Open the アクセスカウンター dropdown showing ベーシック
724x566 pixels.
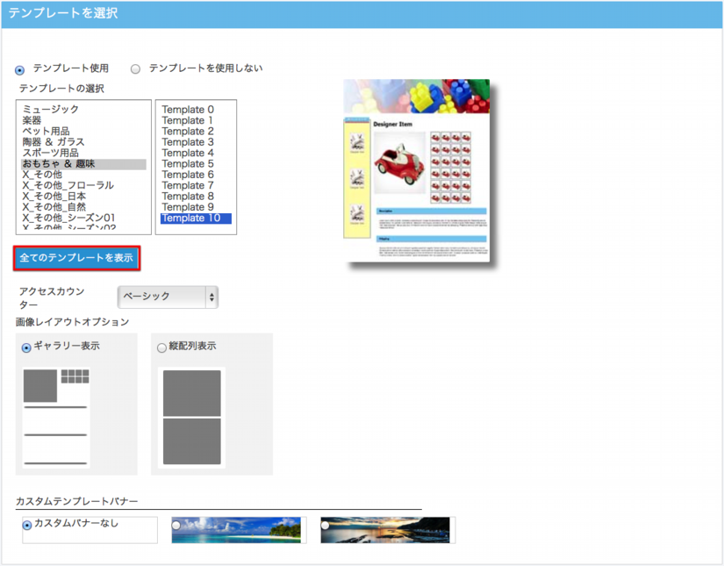point(168,297)
